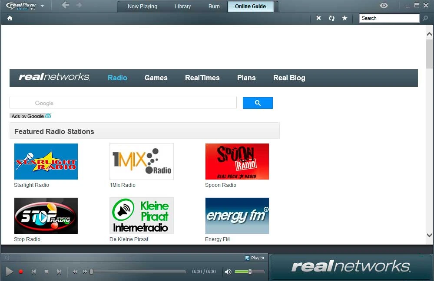
Task: Click the vertical scrollbar thumb
Action: coord(429,54)
